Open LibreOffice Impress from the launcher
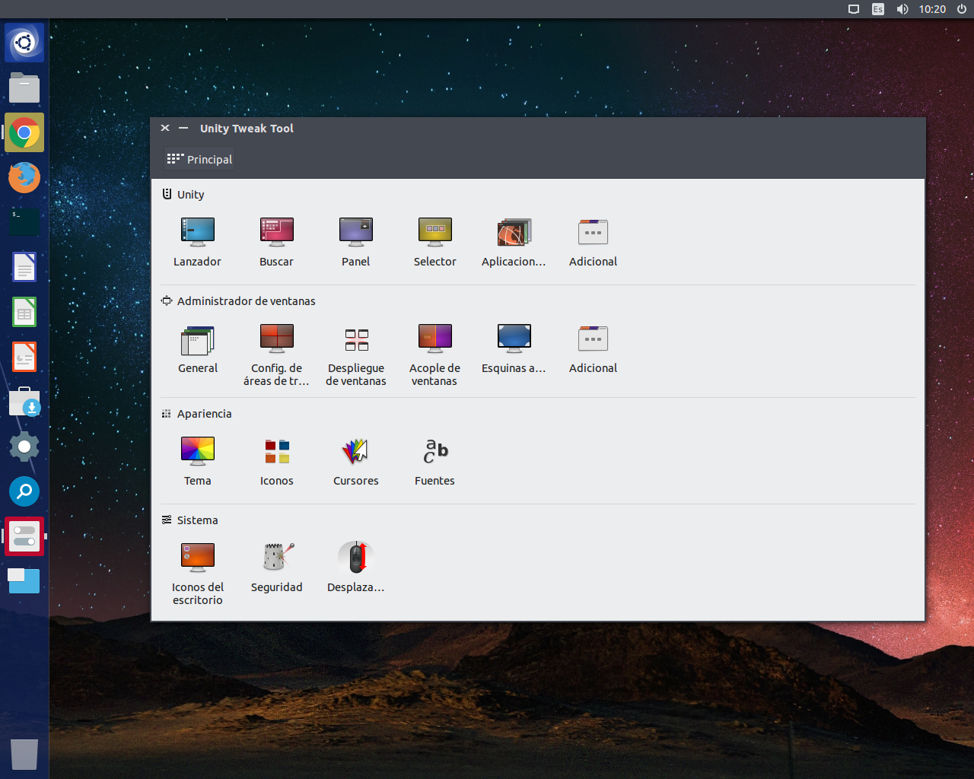Image resolution: width=974 pixels, height=779 pixels. pyautogui.click(x=24, y=357)
